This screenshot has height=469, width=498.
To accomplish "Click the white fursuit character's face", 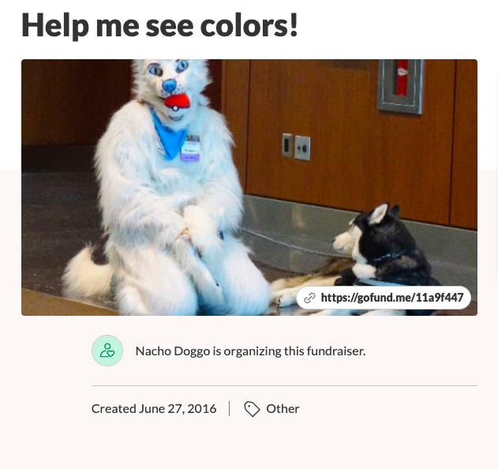I will click(171, 86).
